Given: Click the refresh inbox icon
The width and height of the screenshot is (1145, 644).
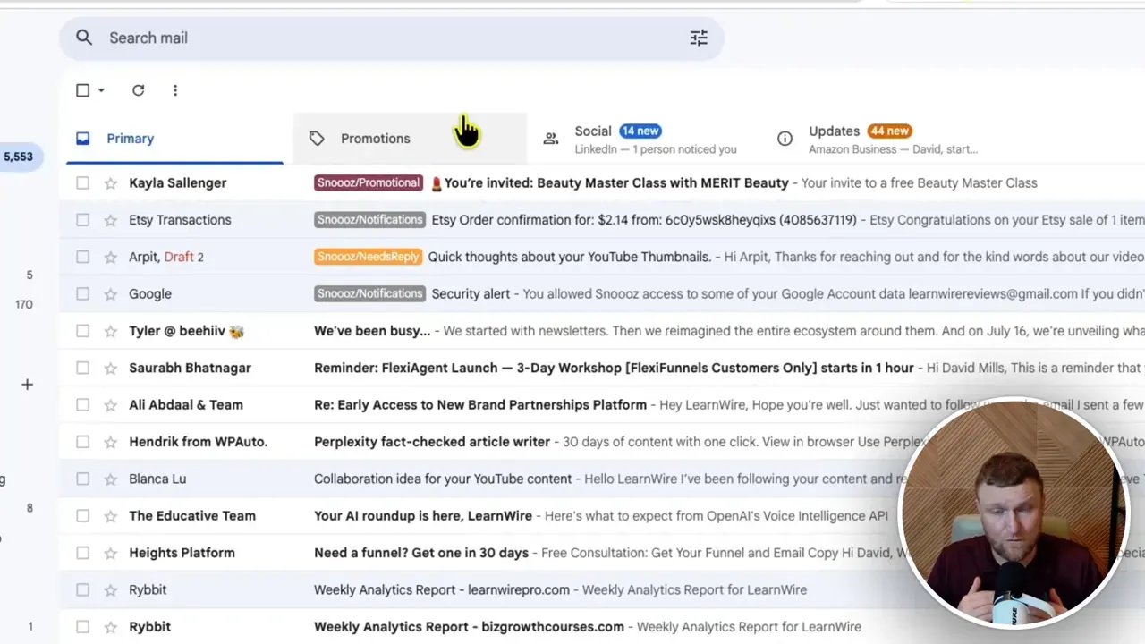Looking at the screenshot, I should pyautogui.click(x=138, y=90).
